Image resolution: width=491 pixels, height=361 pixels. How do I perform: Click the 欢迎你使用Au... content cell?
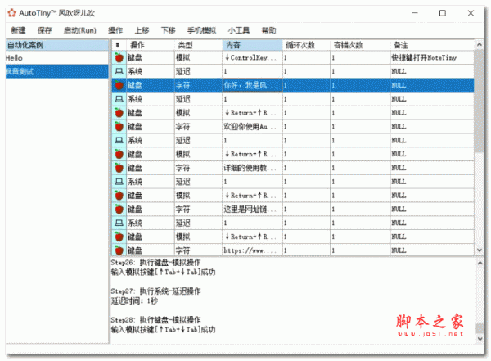click(x=252, y=127)
